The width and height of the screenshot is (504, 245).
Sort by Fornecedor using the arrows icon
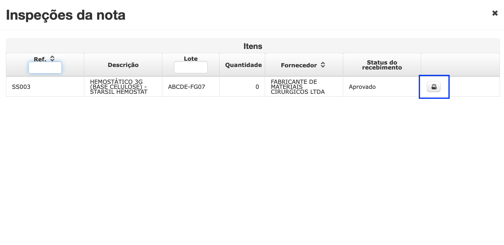click(x=323, y=65)
